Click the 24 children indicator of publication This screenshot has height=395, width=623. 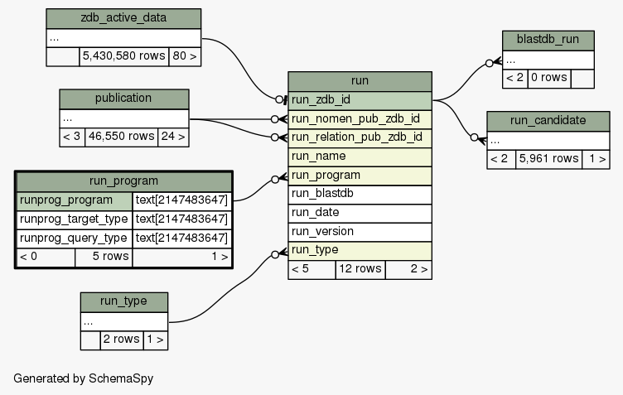173,137
